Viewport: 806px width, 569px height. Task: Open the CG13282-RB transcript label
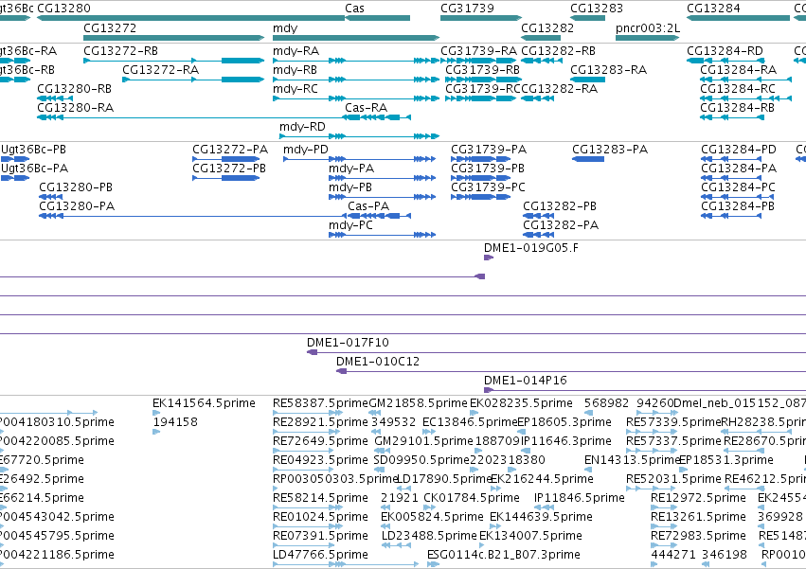pos(558,51)
